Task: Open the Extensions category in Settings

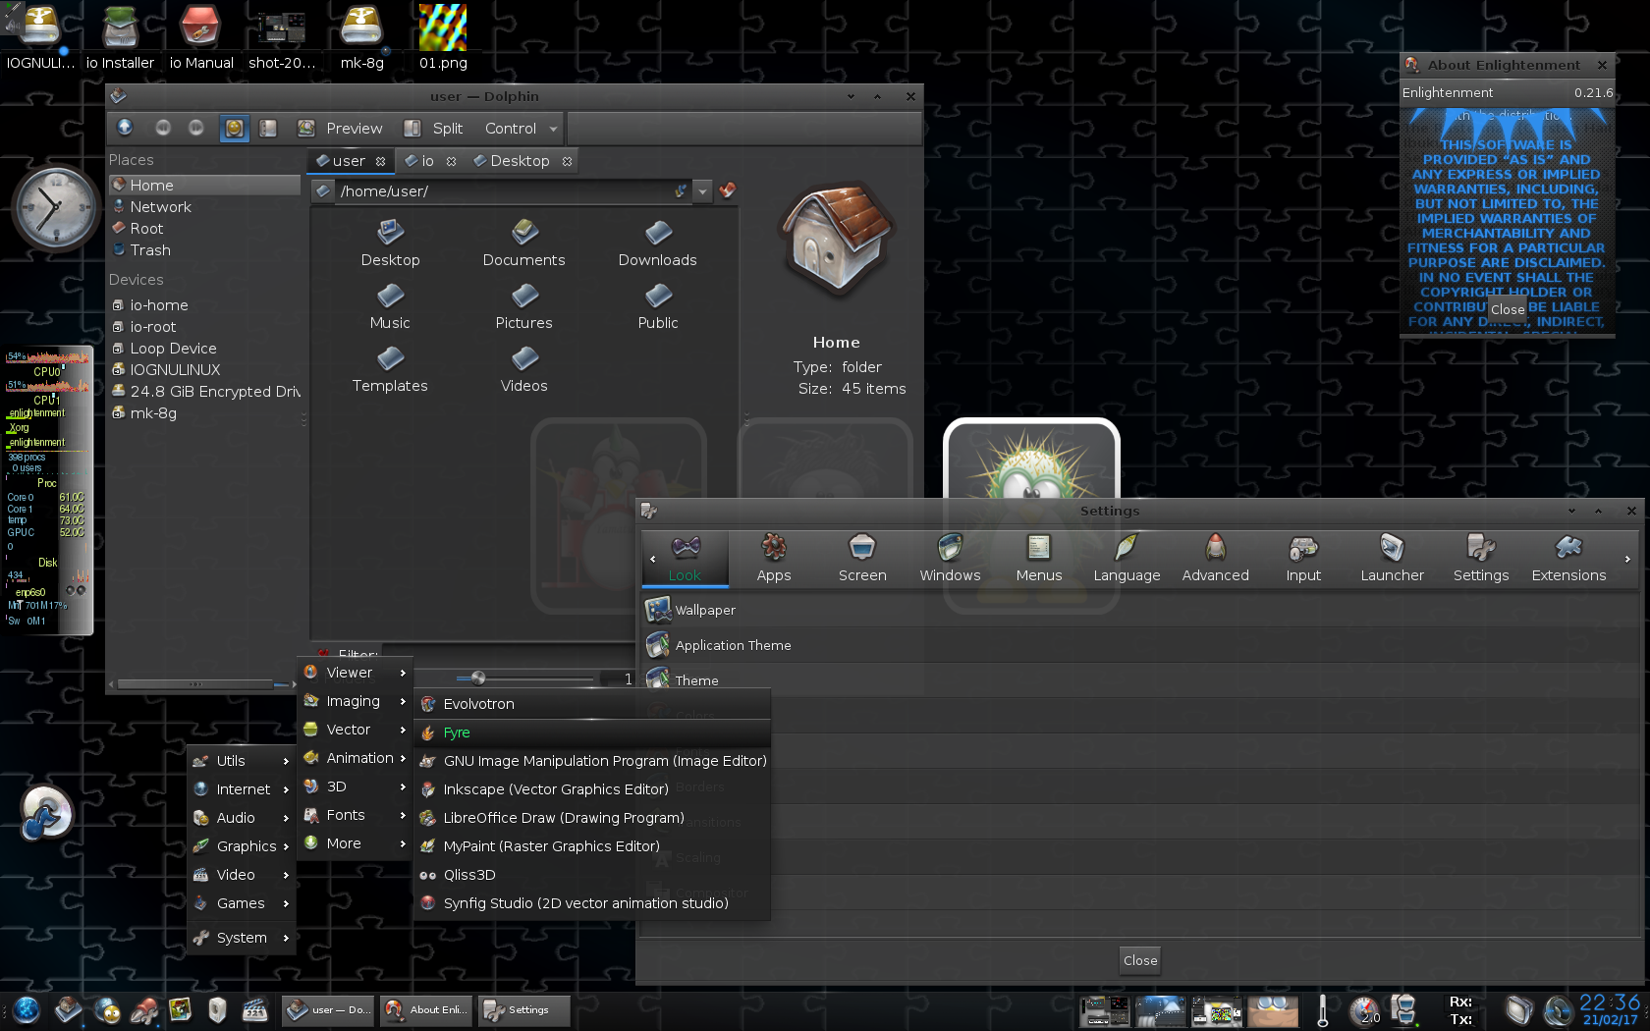Action: [1568, 558]
